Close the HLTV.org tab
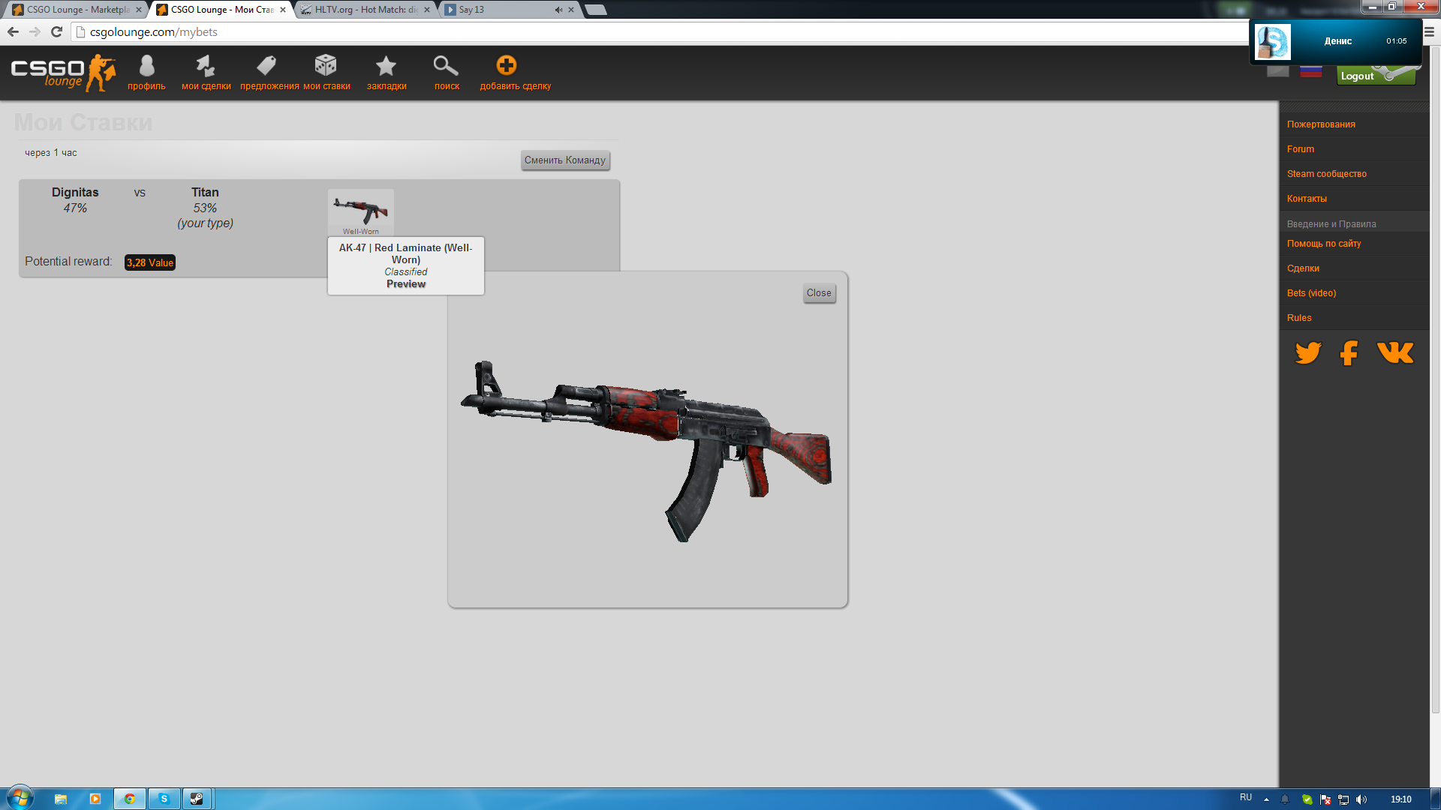The height and width of the screenshot is (810, 1441). click(427, 10)
